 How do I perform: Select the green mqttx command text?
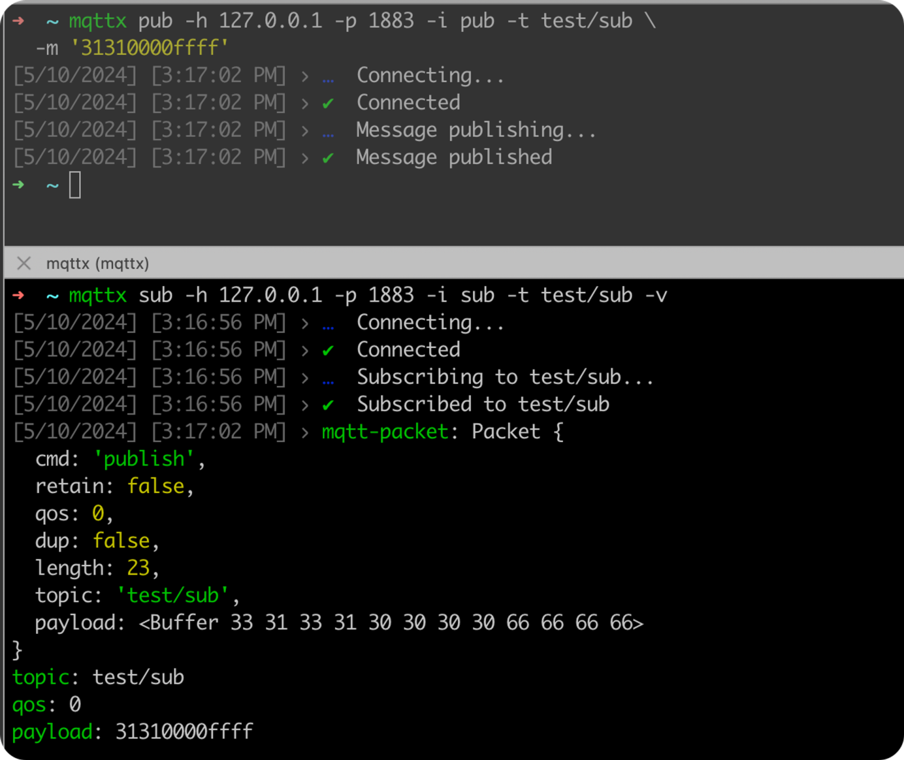tap(97, 21)
